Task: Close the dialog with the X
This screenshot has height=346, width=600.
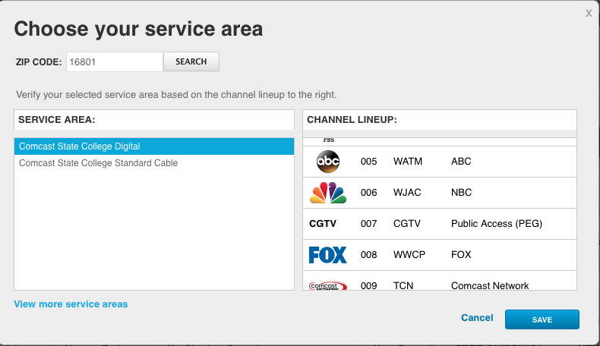Action: 589,13
